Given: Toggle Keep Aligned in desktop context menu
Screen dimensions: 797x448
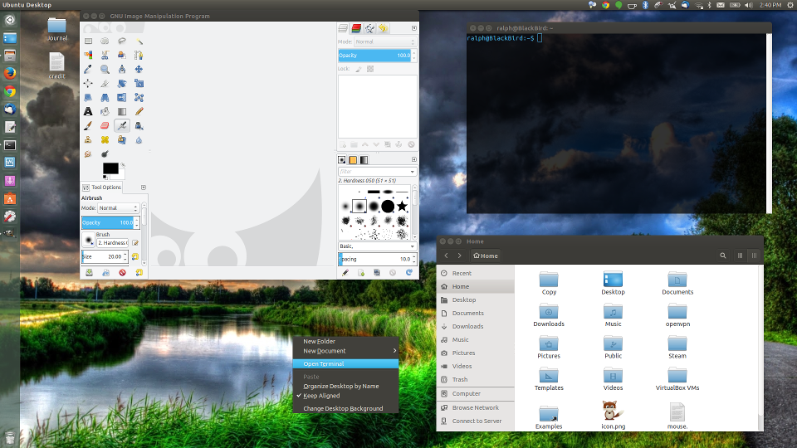Looking at the screenshot, I should pos(322,396).
